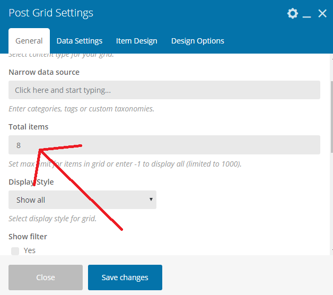Open the gear settings icon in header
333x295 pixels.
293,13
